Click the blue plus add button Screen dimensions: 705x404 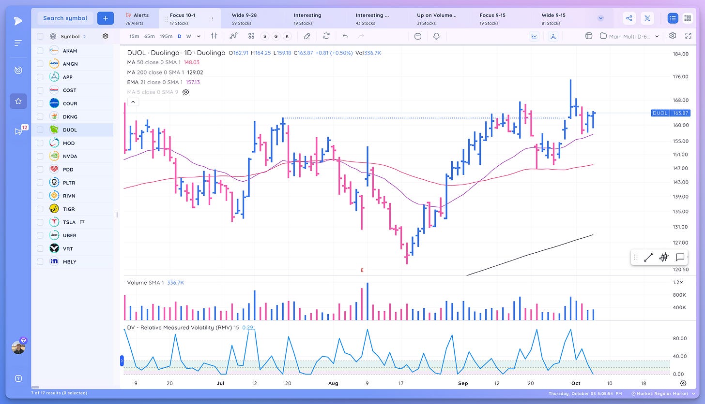pyautogui.click(x=105, y=18)
